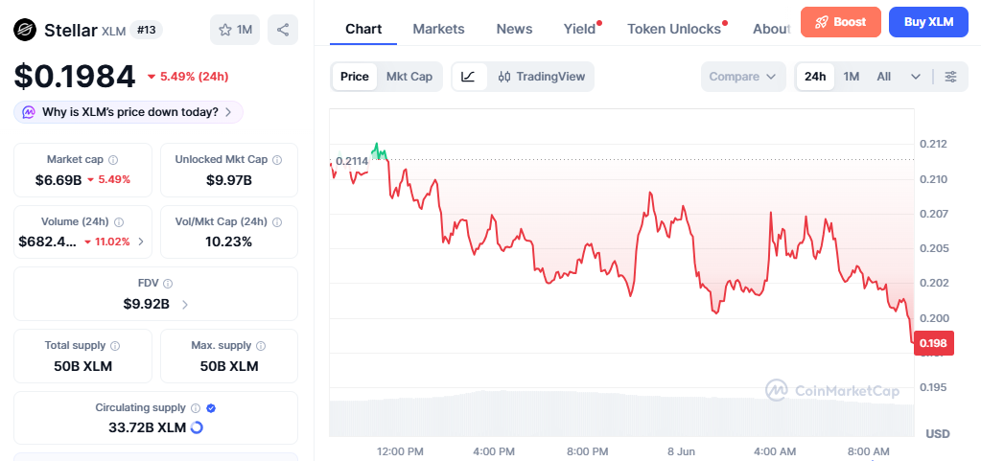Expand Volume (24h) details chevron

141,242
